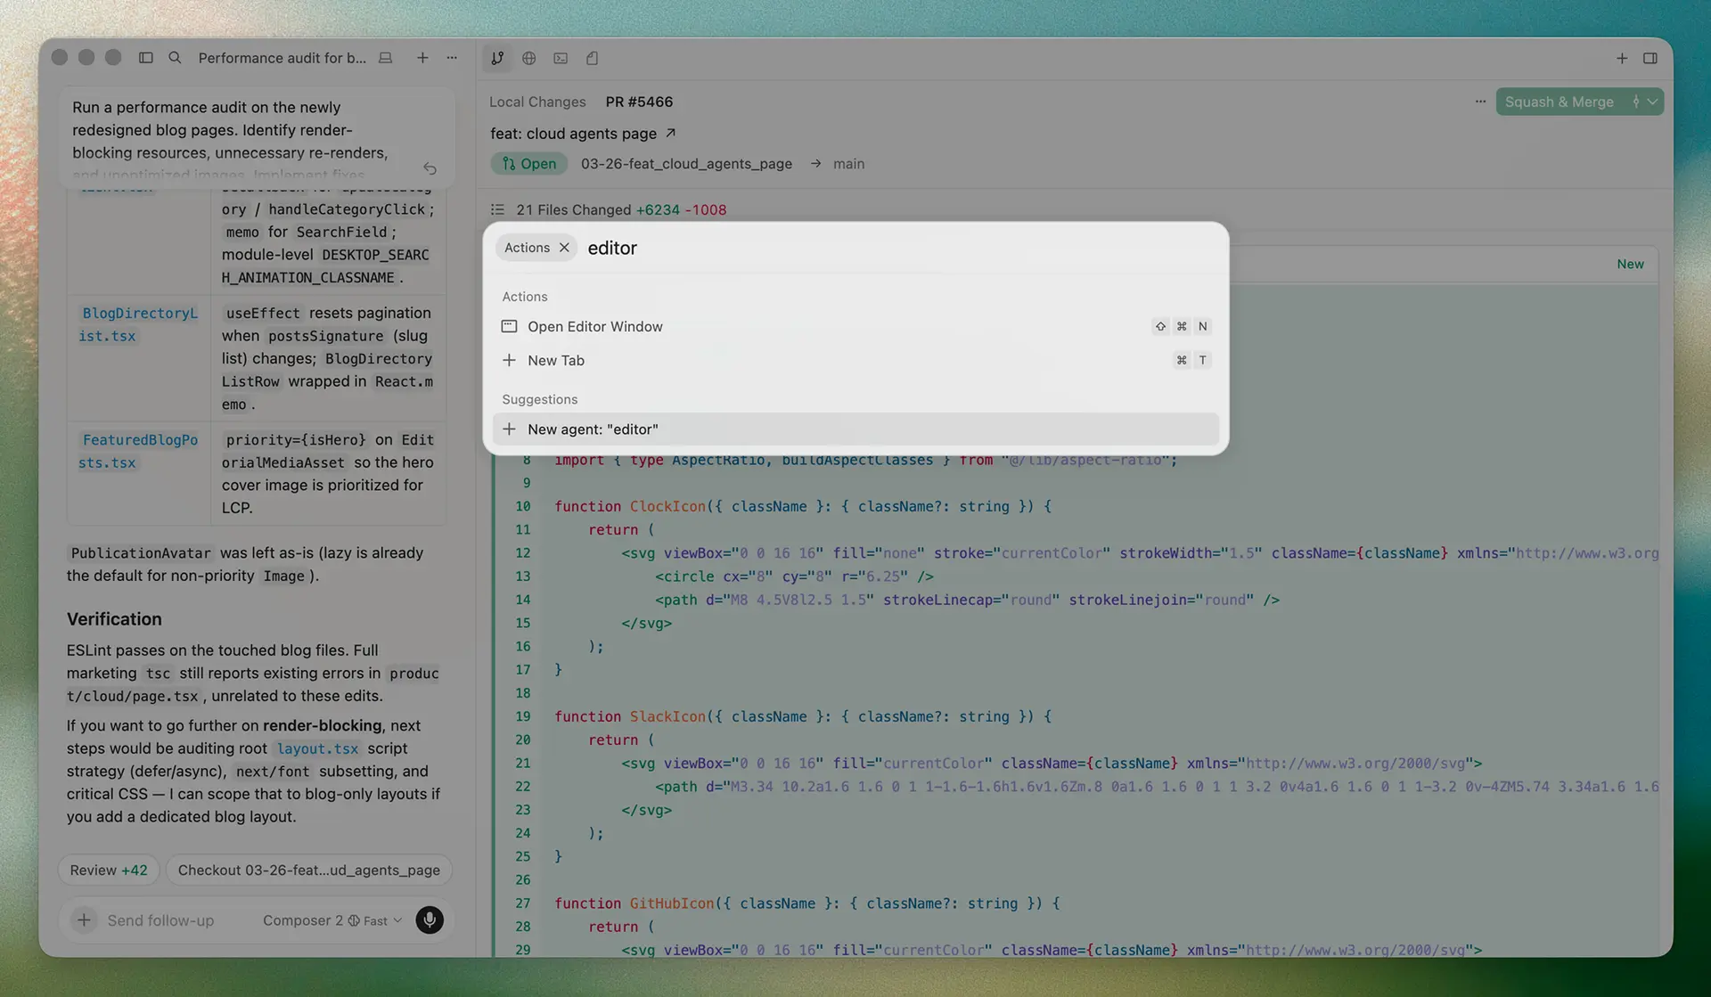Click the Send follow-up input field
Screen dimensions: 1711x997
[x=160, y=920]
